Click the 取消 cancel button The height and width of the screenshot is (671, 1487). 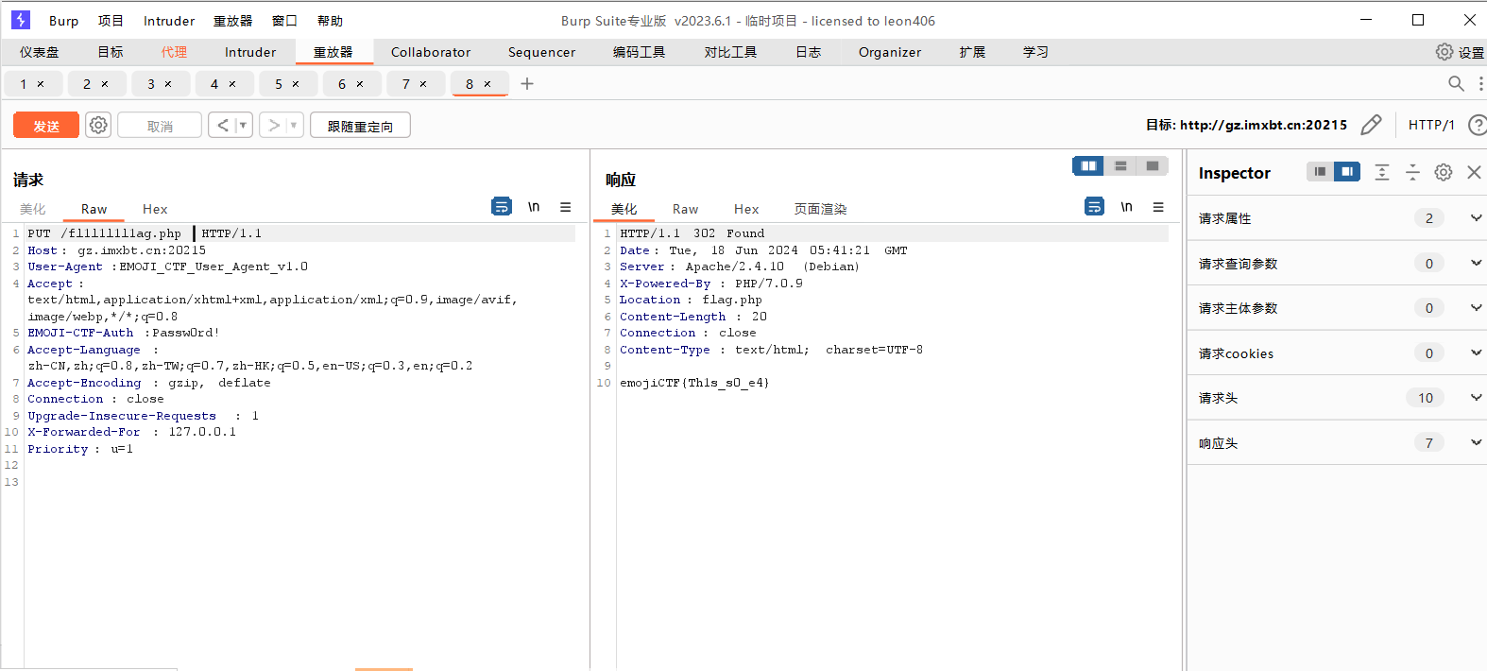click(x=160, y=125)
